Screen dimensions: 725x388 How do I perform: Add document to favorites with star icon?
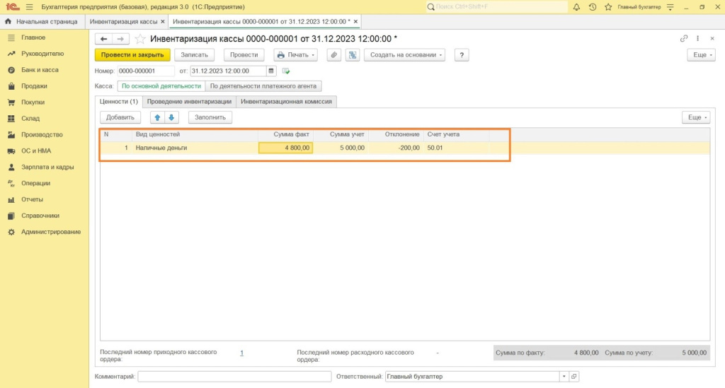click(x=140, y=39)
